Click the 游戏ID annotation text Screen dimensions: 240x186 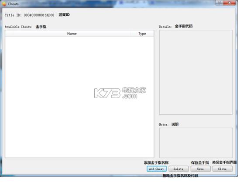64,15
